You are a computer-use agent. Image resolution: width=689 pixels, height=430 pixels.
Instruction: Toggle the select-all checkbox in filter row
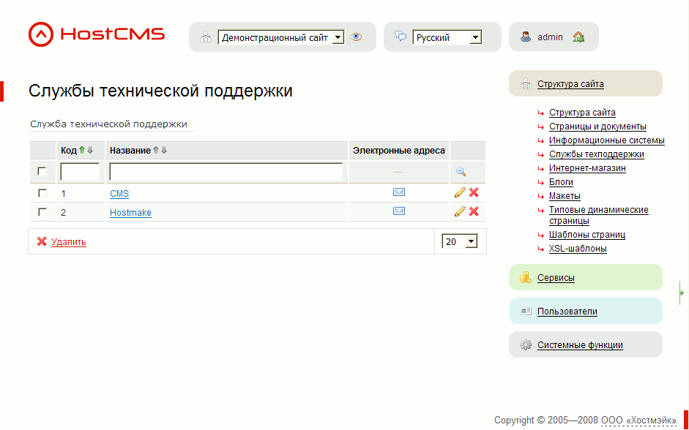coord(42,172)
